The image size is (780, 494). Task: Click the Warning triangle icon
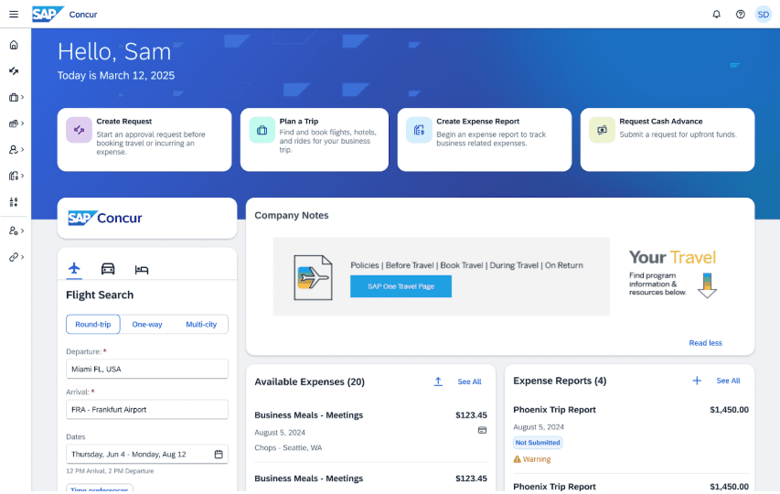pyautogui.click(x=518, y=459)
